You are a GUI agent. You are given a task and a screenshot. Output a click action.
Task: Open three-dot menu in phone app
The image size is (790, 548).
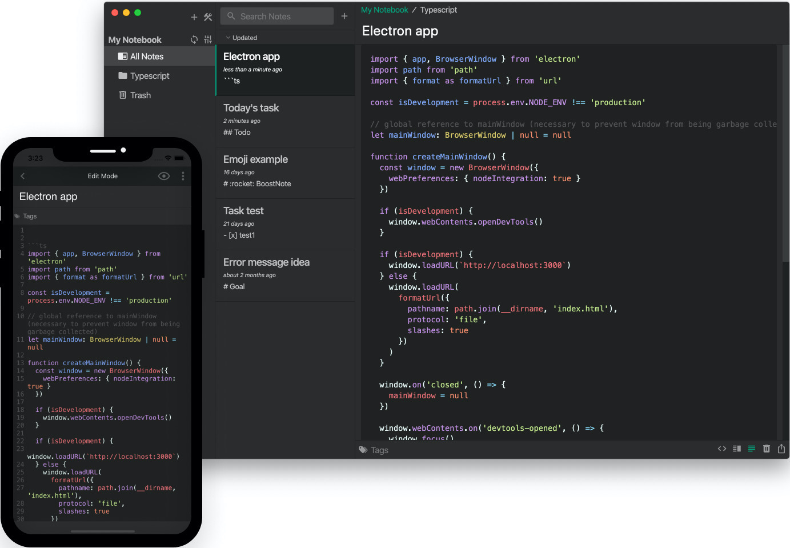183,176
